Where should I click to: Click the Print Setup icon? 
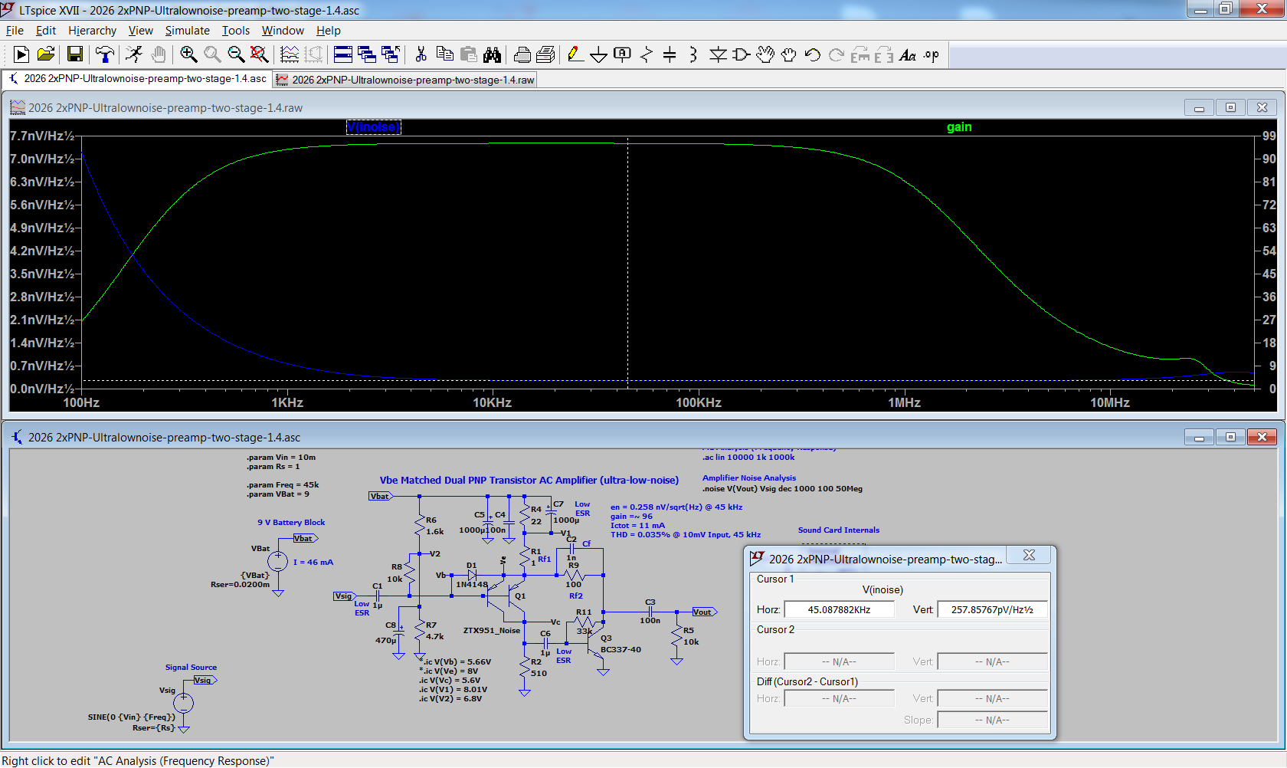pyautogui.click(x=546, y=54)
